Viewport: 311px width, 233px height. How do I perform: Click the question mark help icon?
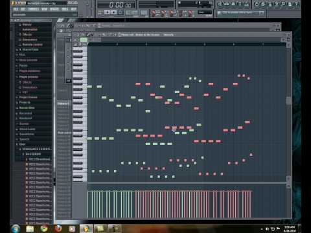[296, 4]
